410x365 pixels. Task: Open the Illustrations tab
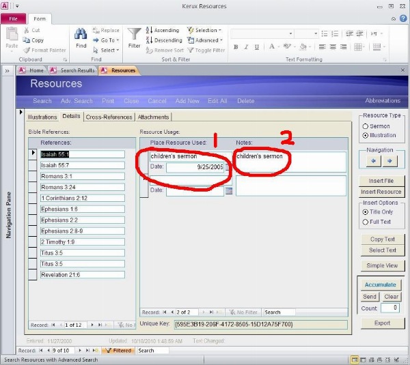pyautogui.click(x=42, y=117)
